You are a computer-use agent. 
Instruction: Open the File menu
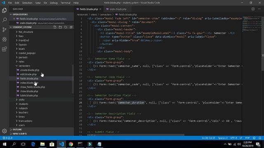(10, 3)
